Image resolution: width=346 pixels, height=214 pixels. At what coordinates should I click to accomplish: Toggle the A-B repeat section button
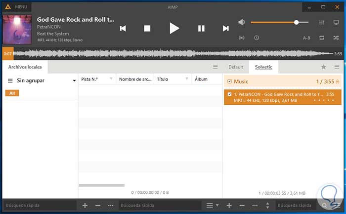306,38
